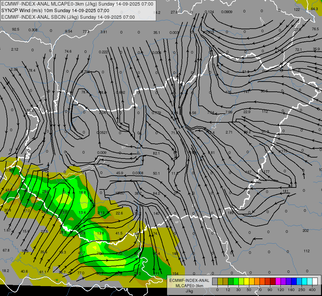Click the map value 55.6
This screenshot has width=322, height=296.
point(30,111)
